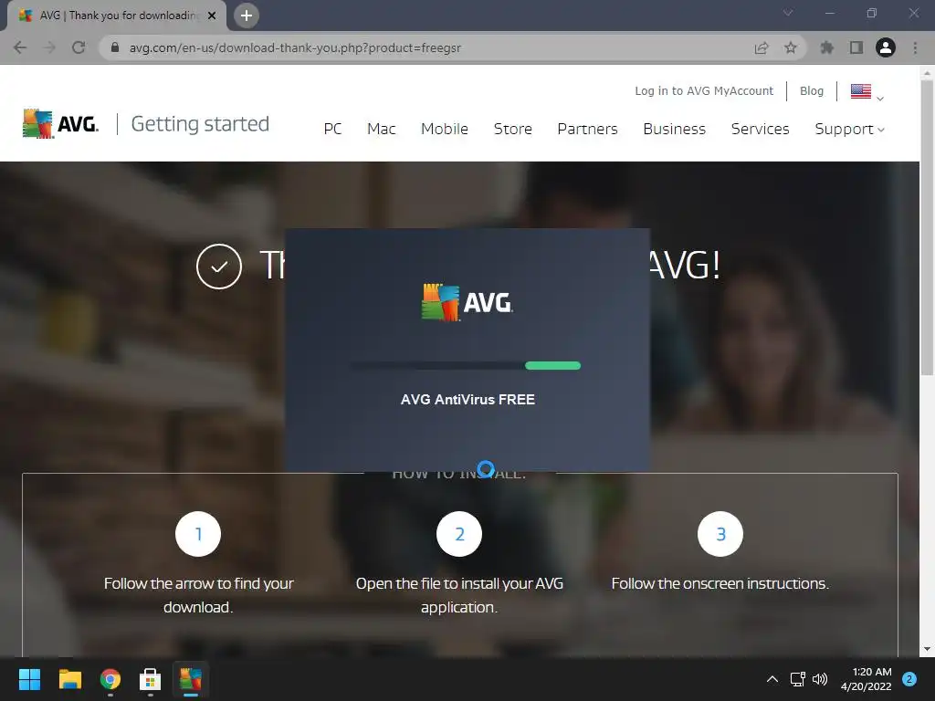Click the AVG installer progress bar
The width and height of the screenshot is (935, 701).
tap(467, 365)
